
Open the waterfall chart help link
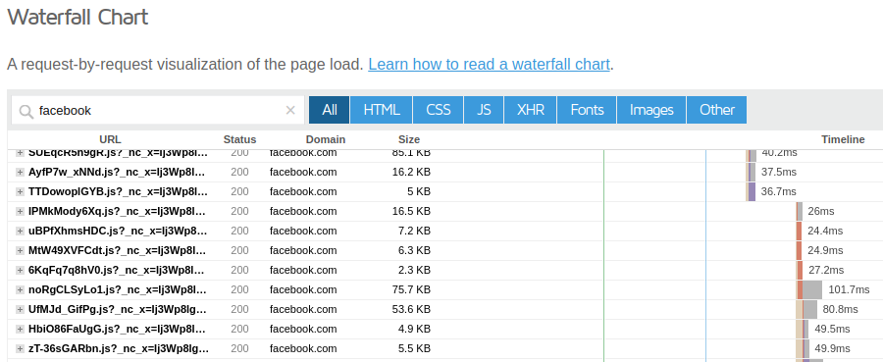point(489,64)
